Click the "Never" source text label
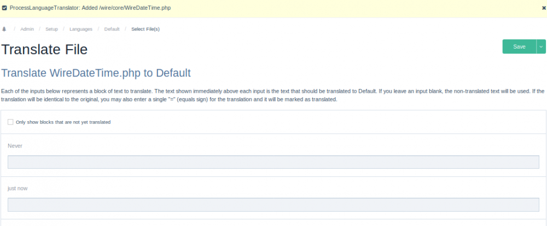 pos(15,146)
